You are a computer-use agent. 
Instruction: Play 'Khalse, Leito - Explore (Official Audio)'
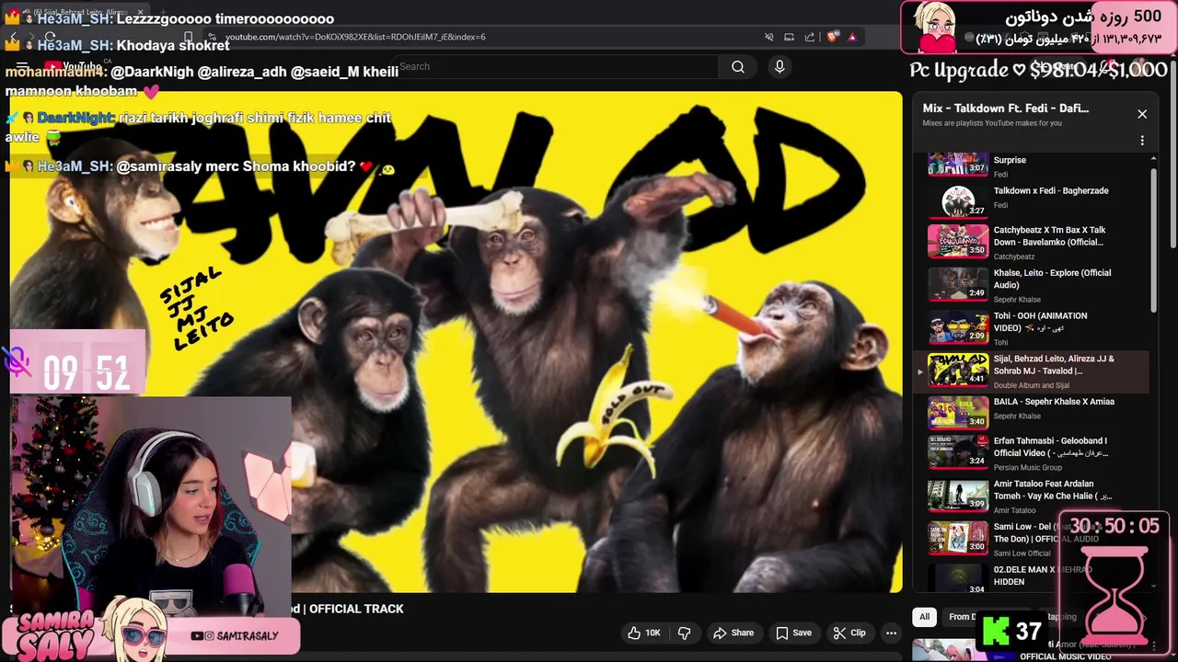pyautogui.click(x=1053, y=279)
